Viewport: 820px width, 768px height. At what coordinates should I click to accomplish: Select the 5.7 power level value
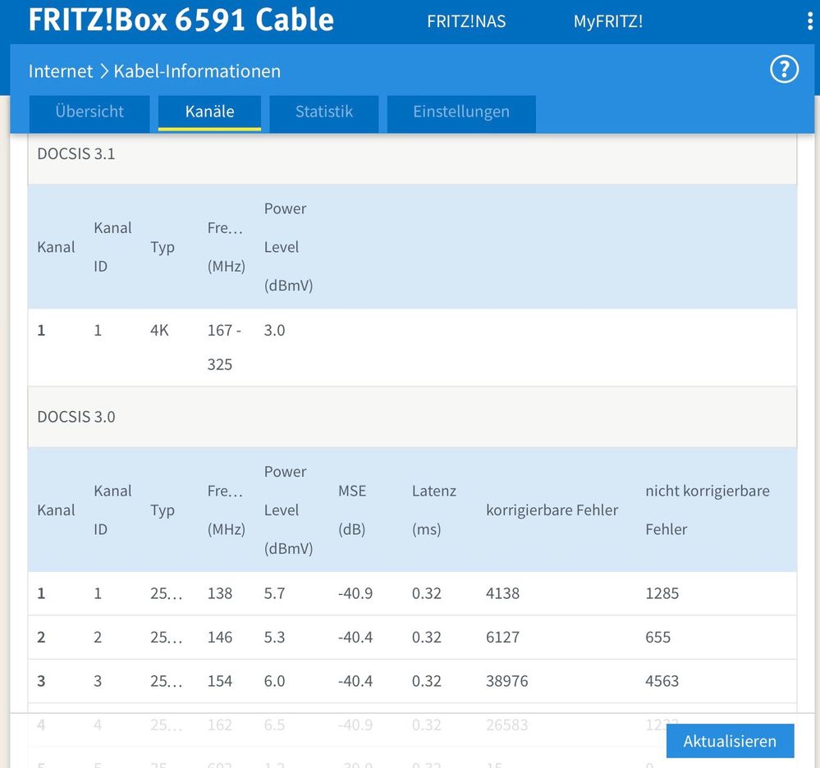(274, 593)
